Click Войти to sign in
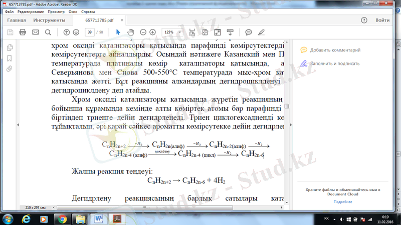The height and width of the screenshot is (225, 401). point(382,20)
